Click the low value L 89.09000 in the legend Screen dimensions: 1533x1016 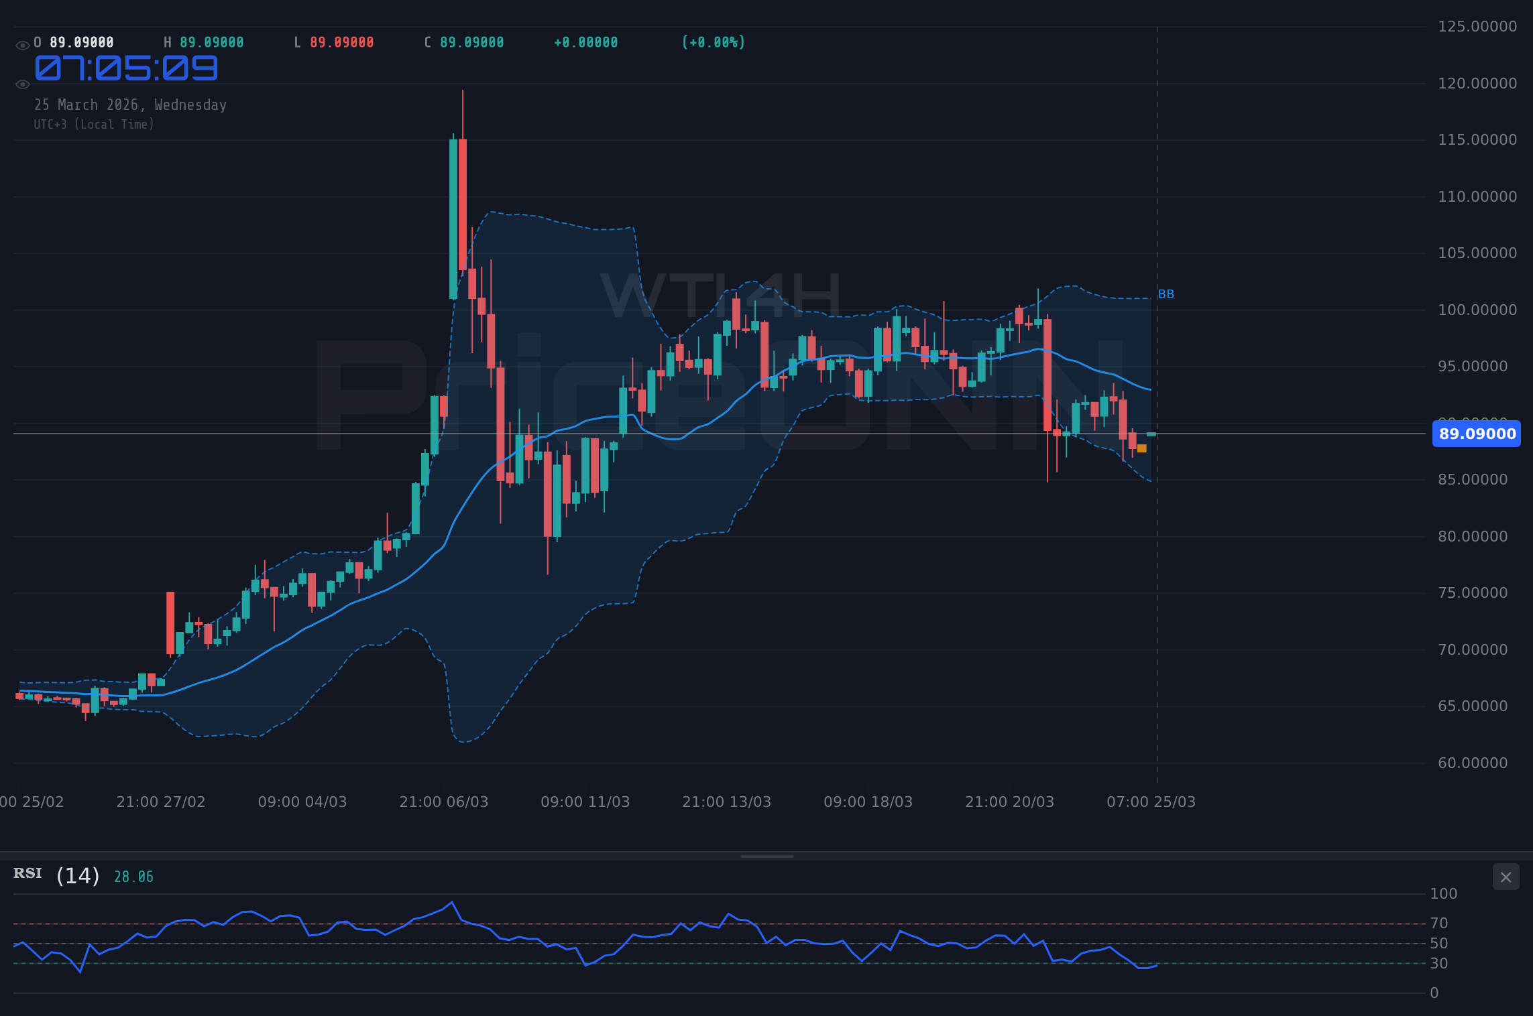tap(334, 41)
